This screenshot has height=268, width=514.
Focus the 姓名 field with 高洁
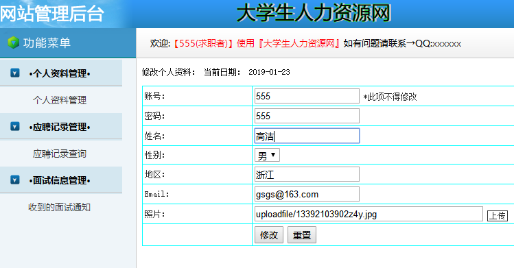(x=307, y=136)
